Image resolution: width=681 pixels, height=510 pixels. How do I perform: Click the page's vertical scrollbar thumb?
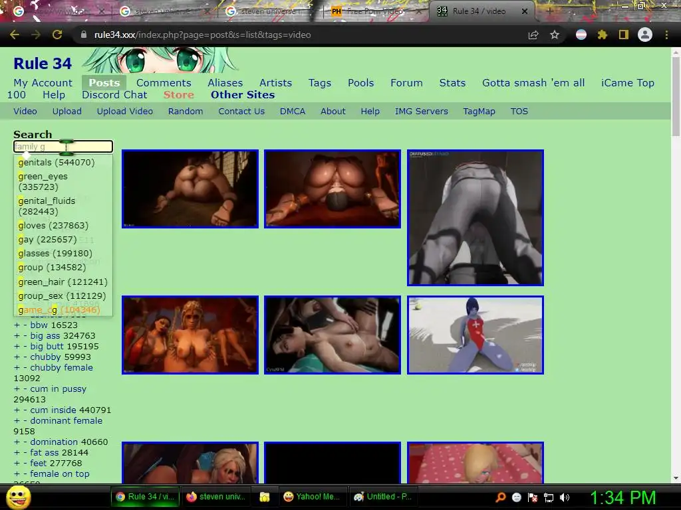coord(676,96)
